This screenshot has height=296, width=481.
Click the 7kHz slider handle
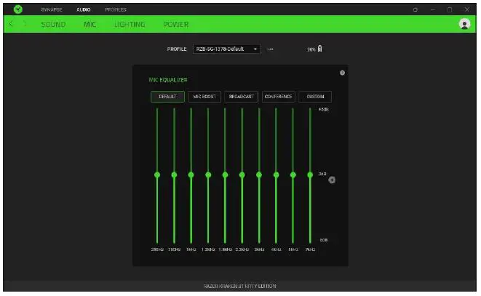pyautogui.click(x=310, y=175)
